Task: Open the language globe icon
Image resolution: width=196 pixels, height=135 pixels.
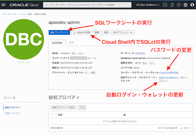Action: [185, 5]
